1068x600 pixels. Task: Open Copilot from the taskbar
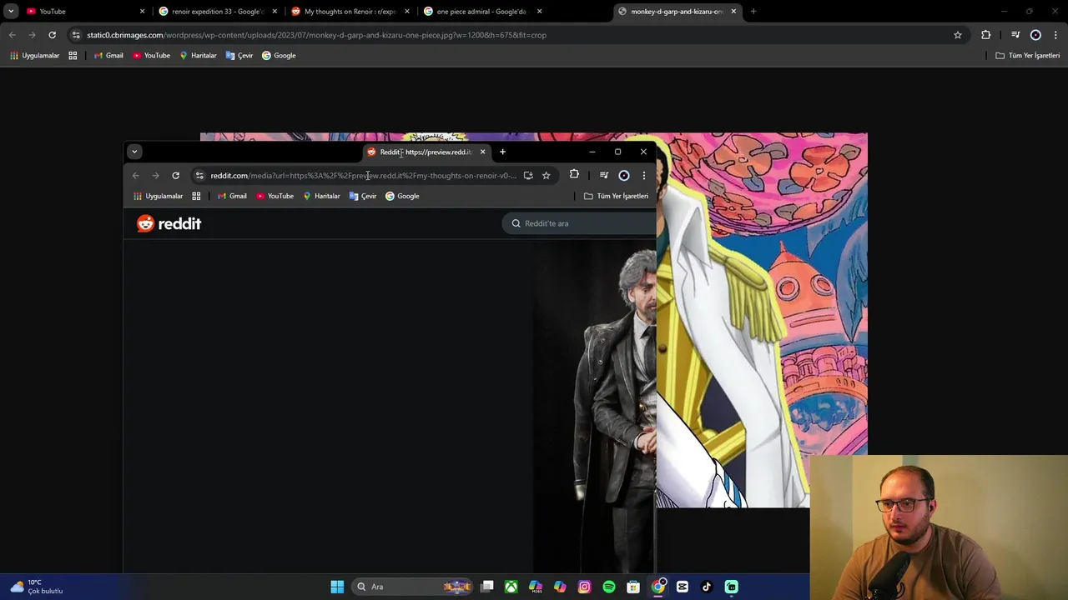[x=560, y=587]
